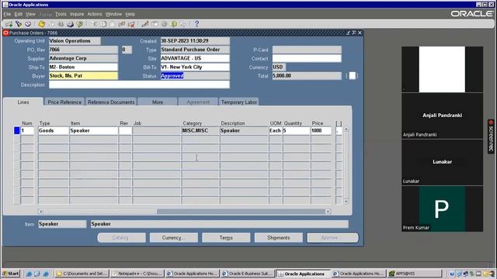Image resolution: width=497 pixels, height=279 pixels.
Task: Select the Anjali Pandranki participant tile
Action: pos(442,115)
